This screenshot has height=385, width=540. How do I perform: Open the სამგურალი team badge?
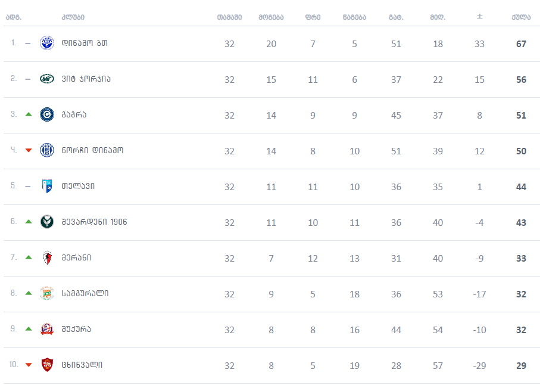46,293
